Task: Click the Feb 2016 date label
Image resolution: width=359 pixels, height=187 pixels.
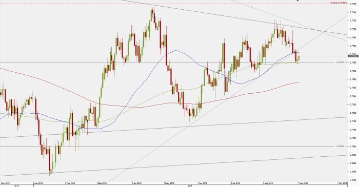Action: tap(70, 183)
